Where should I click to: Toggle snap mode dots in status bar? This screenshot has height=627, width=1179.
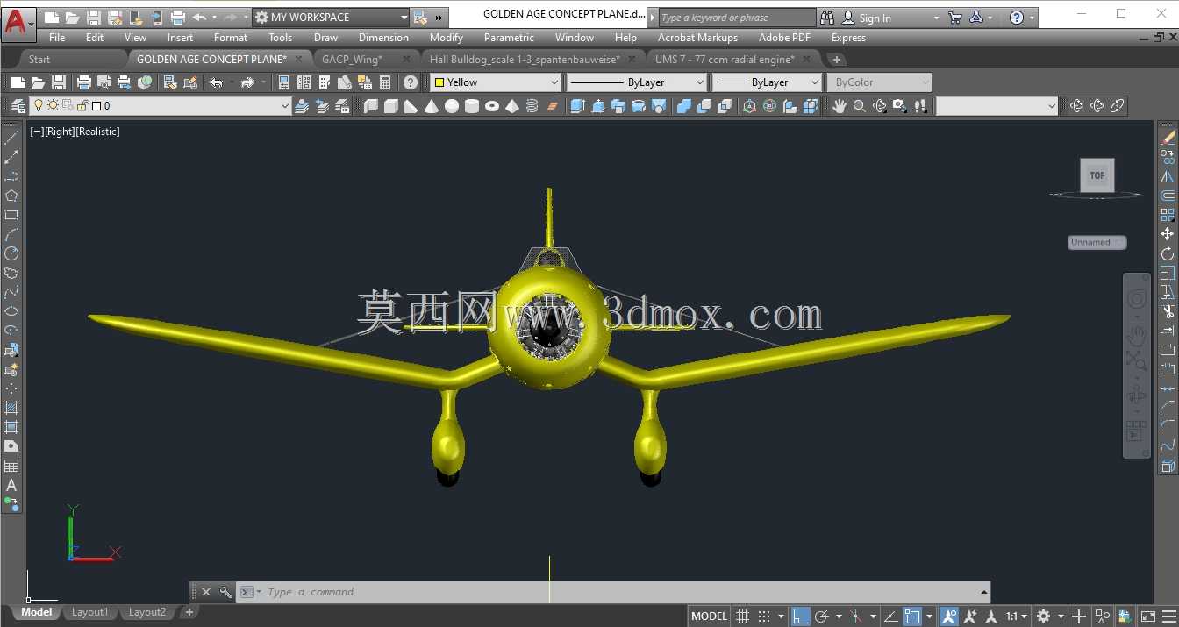764,616
